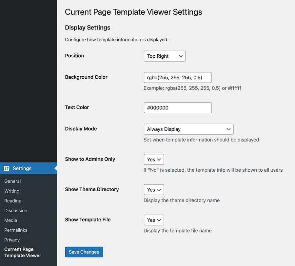Screen dimensions: 295x266
Task: Open Reading settings submenu item
Action: point(13,201)
